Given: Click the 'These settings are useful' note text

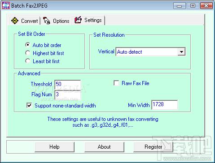Looking at the screenshot, I should 103,122.
